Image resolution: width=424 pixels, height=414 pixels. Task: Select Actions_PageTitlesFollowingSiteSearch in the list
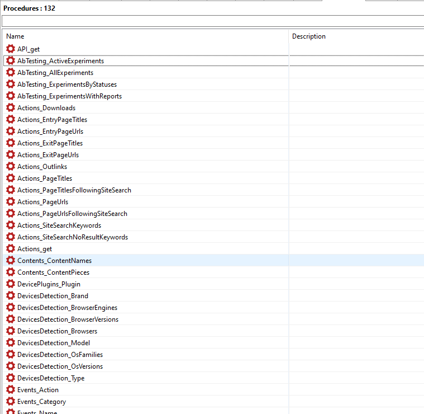pyautogui.click(x=74, y=190)
